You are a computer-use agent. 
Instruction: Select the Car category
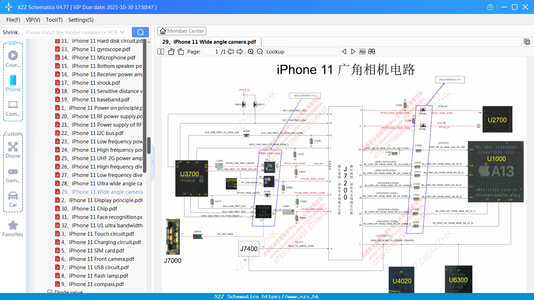click(x=13, y=199)
